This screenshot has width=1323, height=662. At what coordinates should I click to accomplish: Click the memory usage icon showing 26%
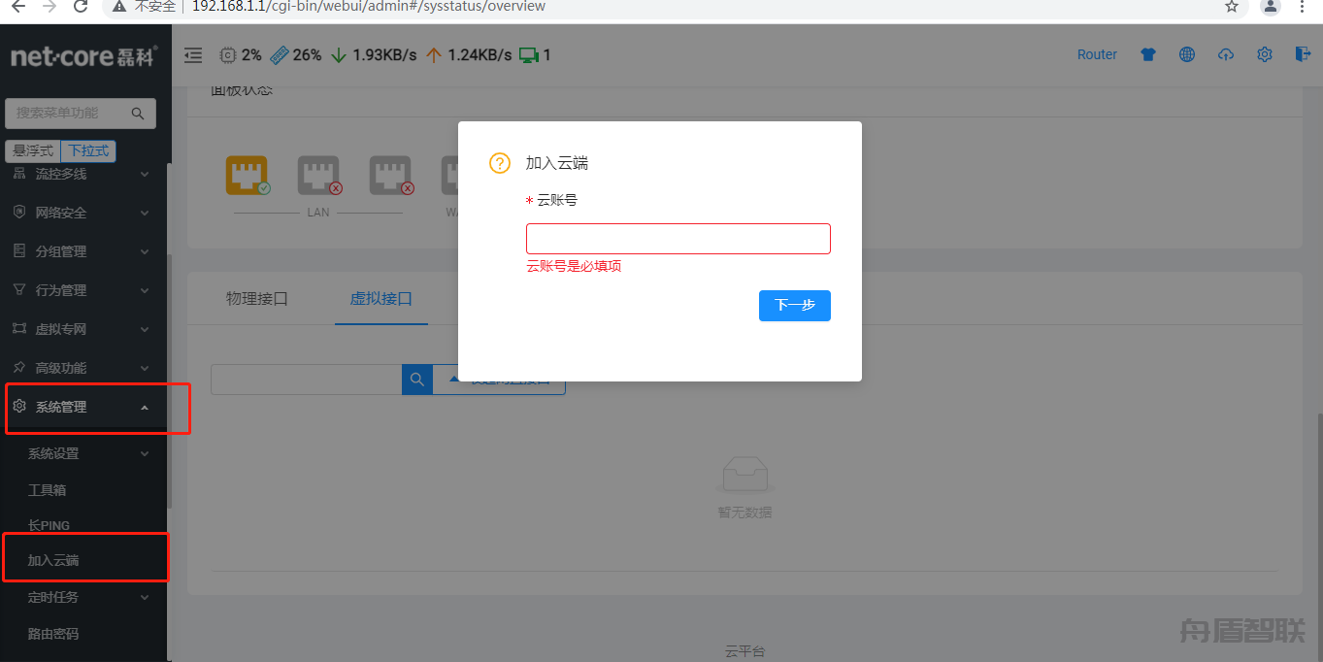pyautogui.click(x=280, y=55)
